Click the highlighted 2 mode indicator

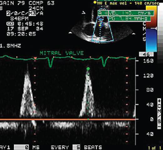(8, 13)
